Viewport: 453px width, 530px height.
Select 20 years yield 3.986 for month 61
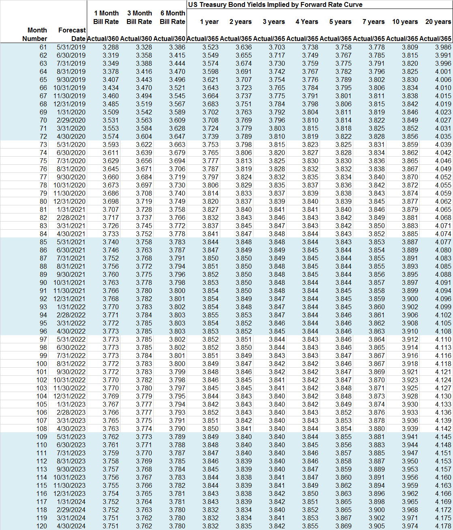coord(443,47)
